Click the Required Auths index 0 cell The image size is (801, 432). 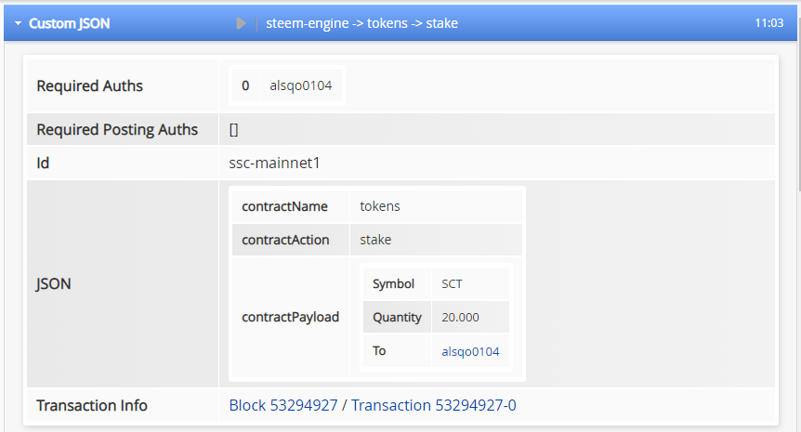(245, 85)
